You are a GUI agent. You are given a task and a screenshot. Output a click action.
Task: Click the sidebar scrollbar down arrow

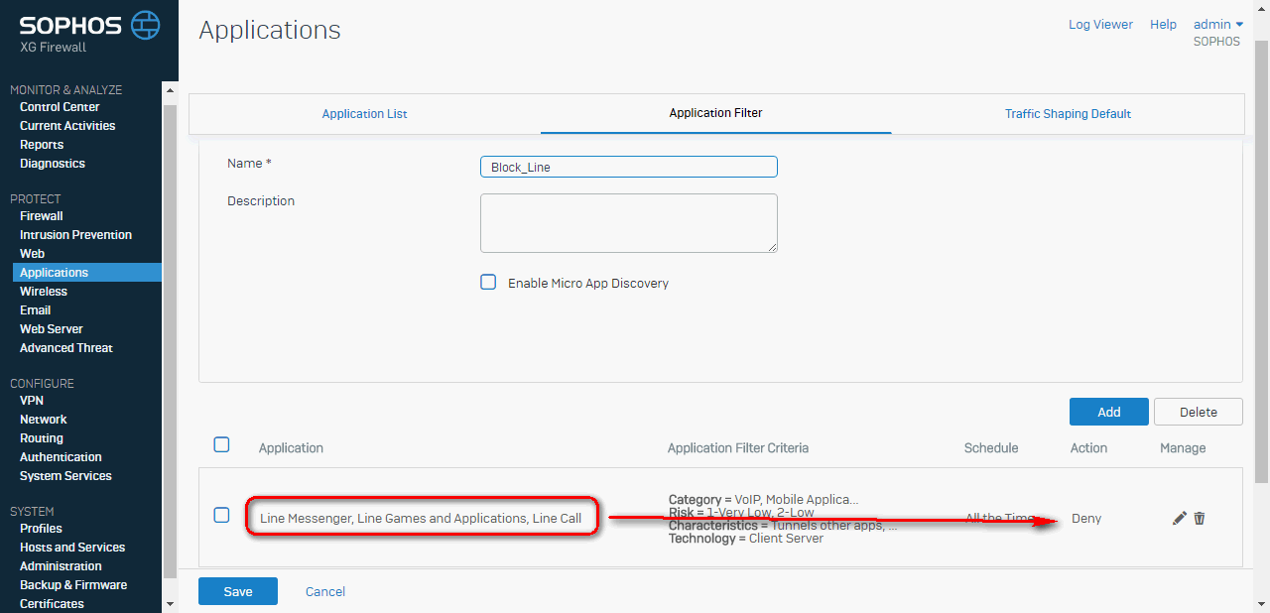pyautogui.click(x=170, y=604)
